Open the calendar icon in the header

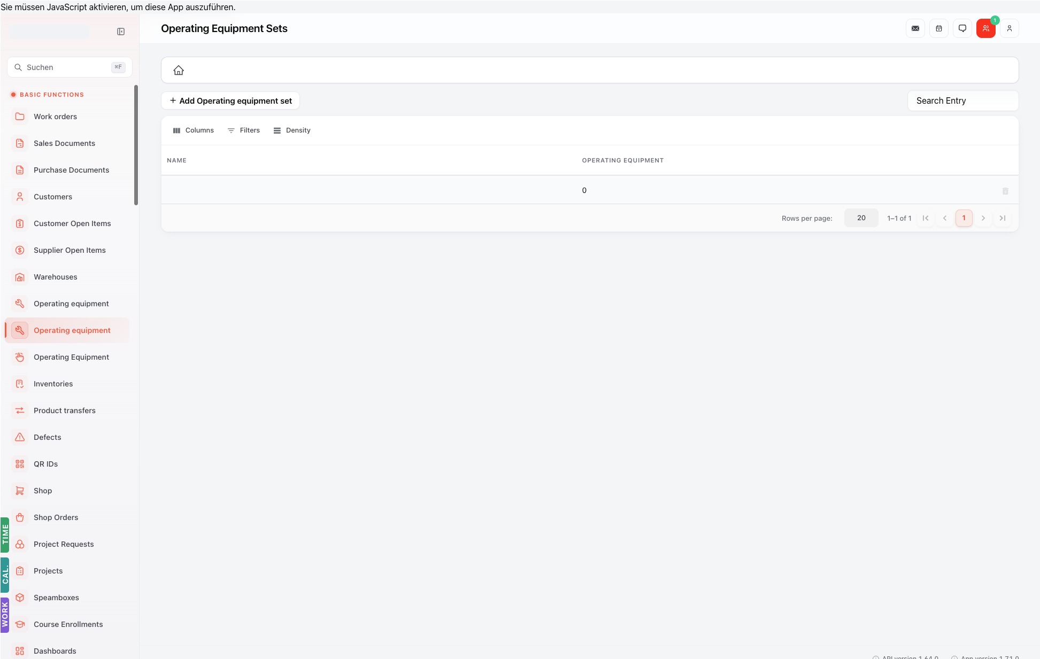click(x=939, y=28)
